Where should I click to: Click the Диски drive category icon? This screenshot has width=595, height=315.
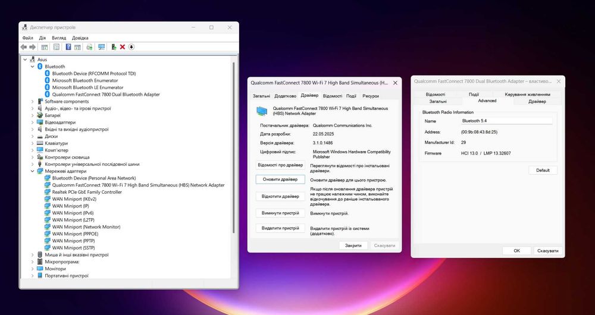pos(40,136)
